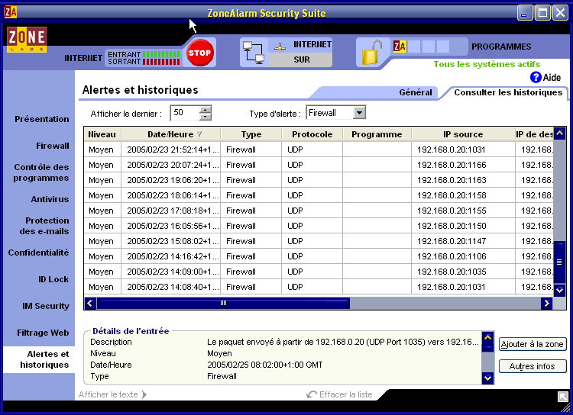Decrease the Afficher le dernier value
Screen dimensions: 573x415
tap(206, 117)
